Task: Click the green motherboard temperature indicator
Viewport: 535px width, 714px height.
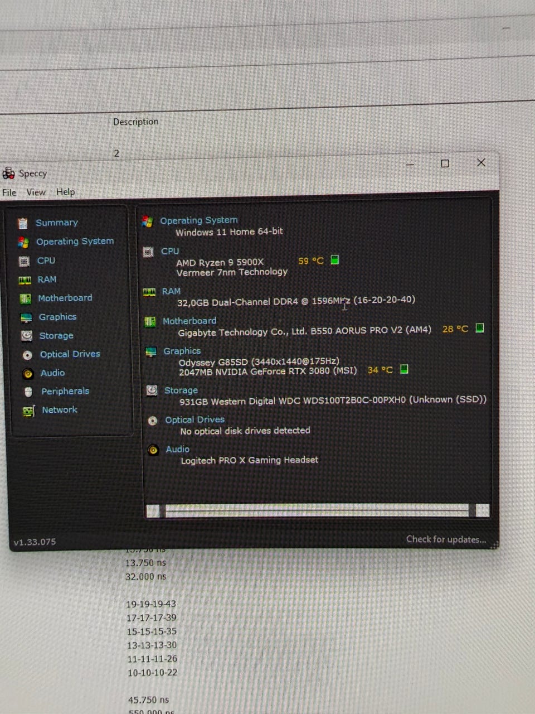Action: coord(479,328)
